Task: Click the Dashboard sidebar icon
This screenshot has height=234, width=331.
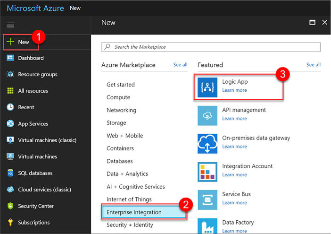Action: [10, 58]
